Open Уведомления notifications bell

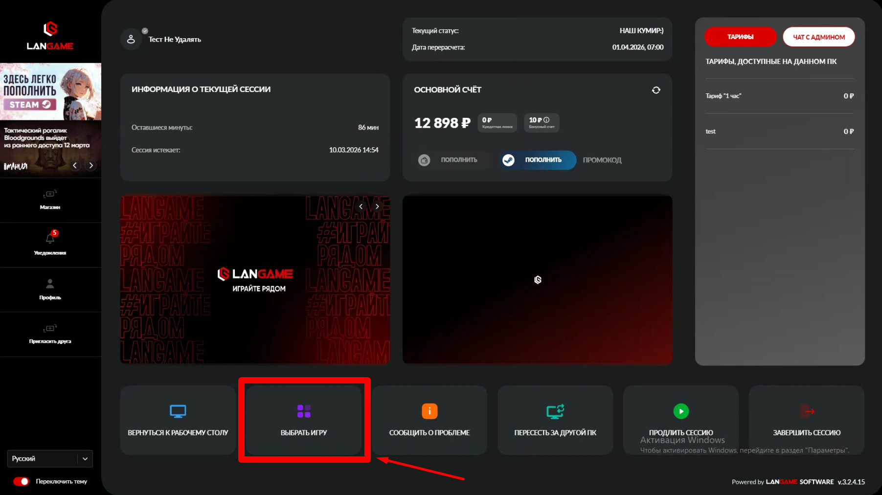click(x=50, y=245)
